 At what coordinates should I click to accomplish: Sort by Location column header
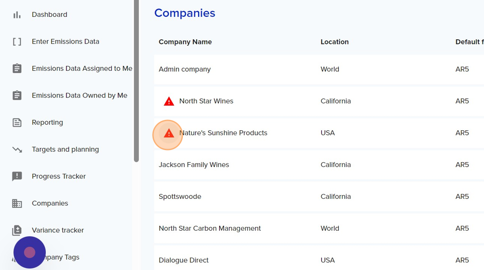pos(334,42)
